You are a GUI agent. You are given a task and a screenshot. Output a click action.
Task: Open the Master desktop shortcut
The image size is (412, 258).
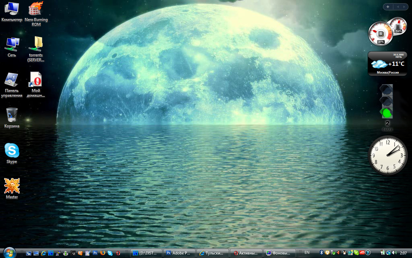point(12,189)
